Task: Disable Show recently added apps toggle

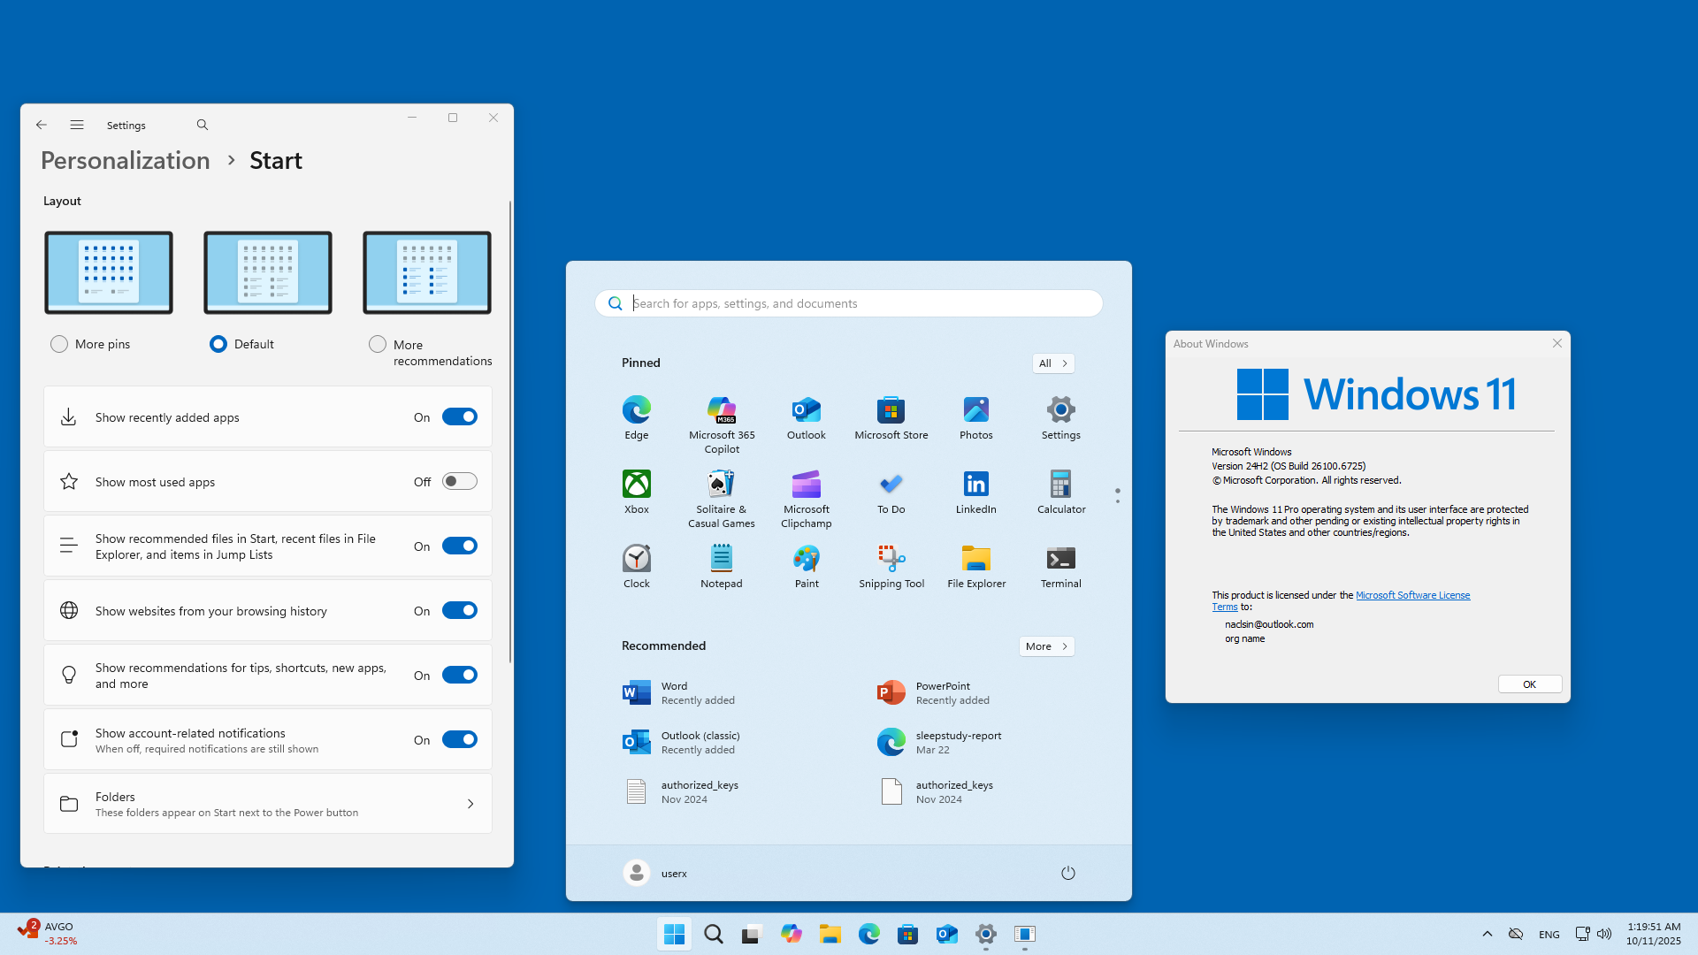Action: click(459, 416)
